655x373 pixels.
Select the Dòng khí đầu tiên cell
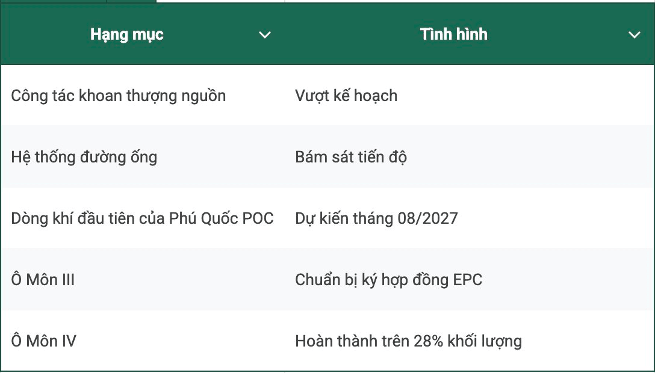142,218
